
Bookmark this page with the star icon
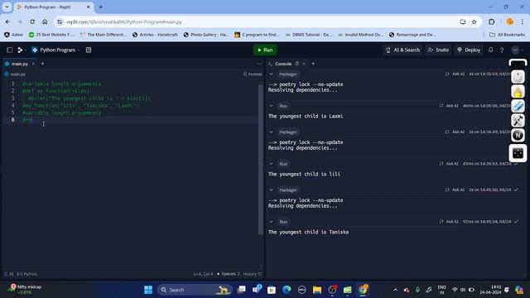coord(474,22)
